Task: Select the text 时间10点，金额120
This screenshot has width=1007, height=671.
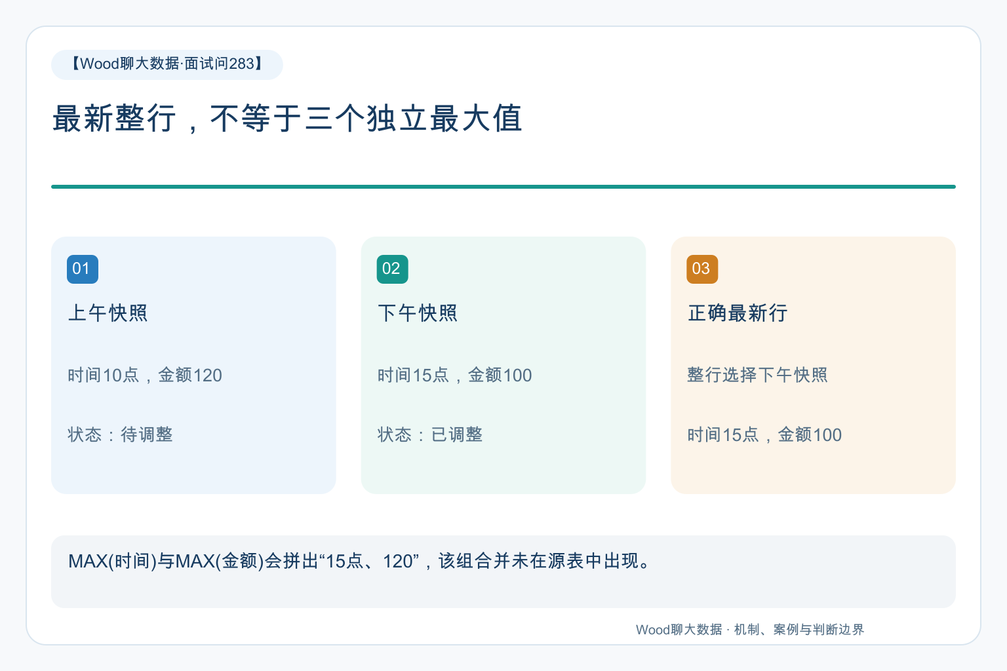Action: [145, 375]
